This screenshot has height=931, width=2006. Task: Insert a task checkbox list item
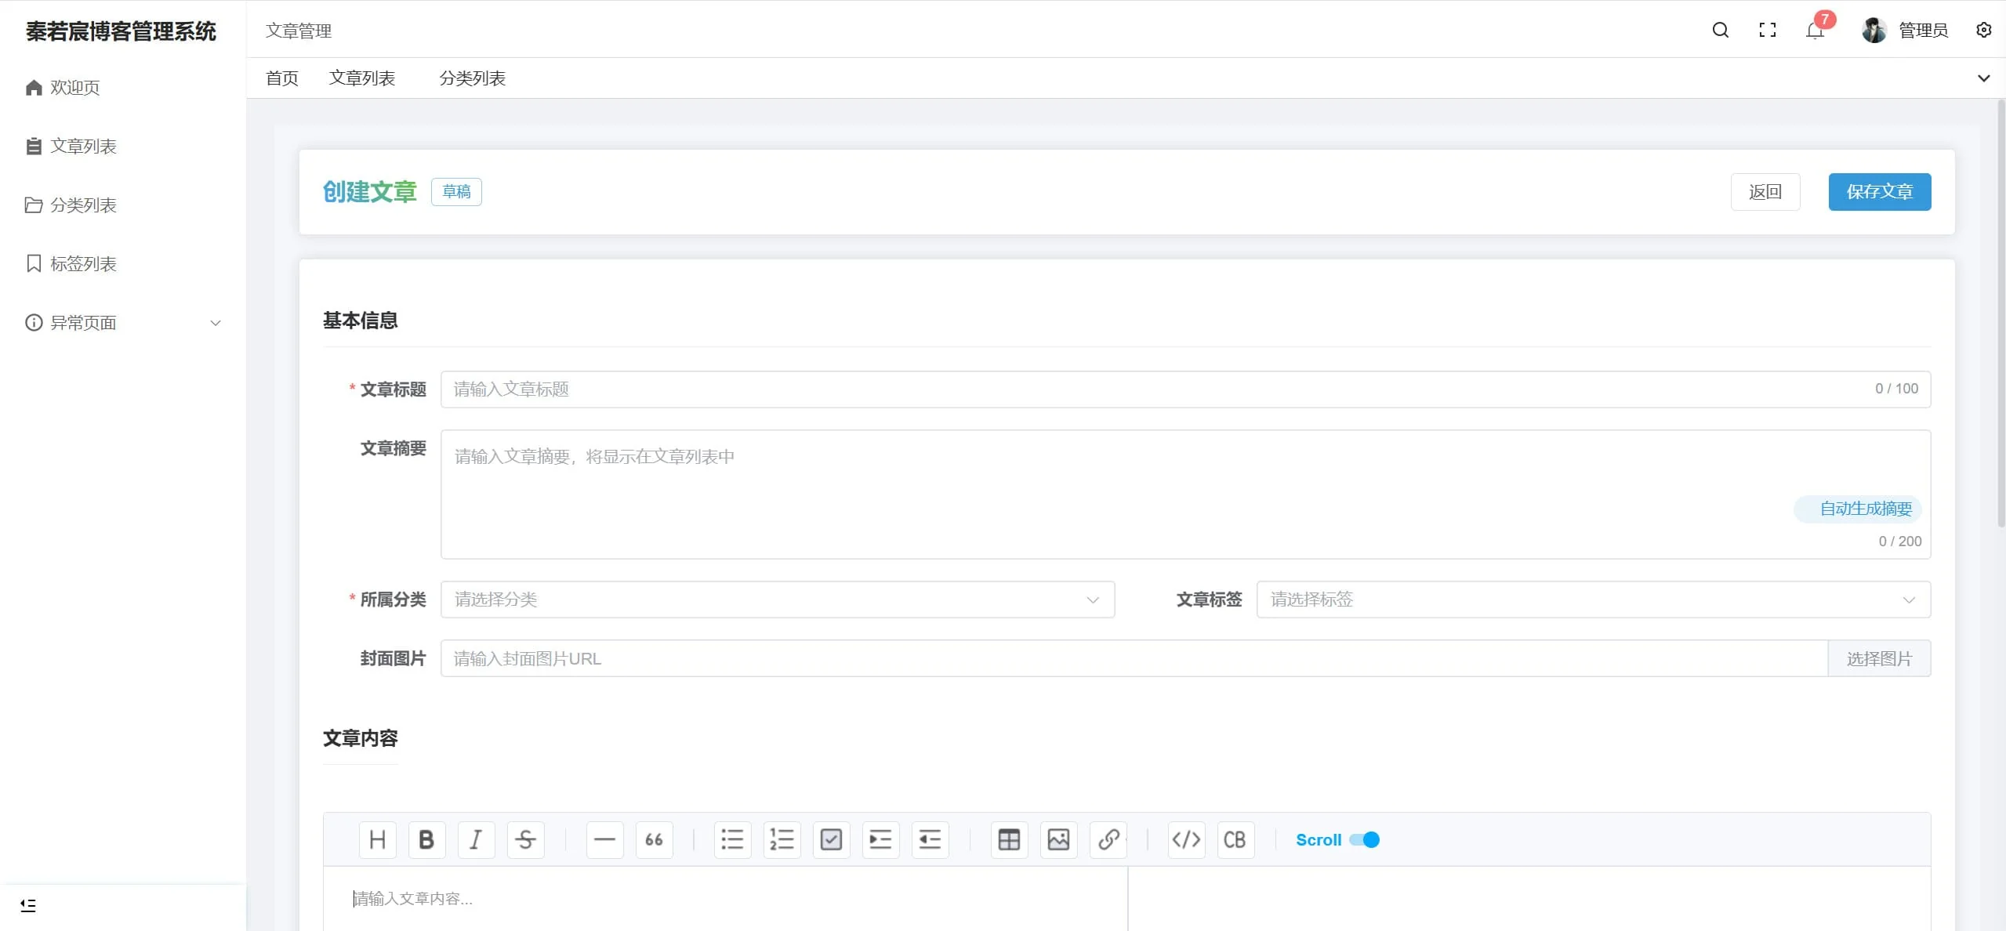[x=831, y=839]
